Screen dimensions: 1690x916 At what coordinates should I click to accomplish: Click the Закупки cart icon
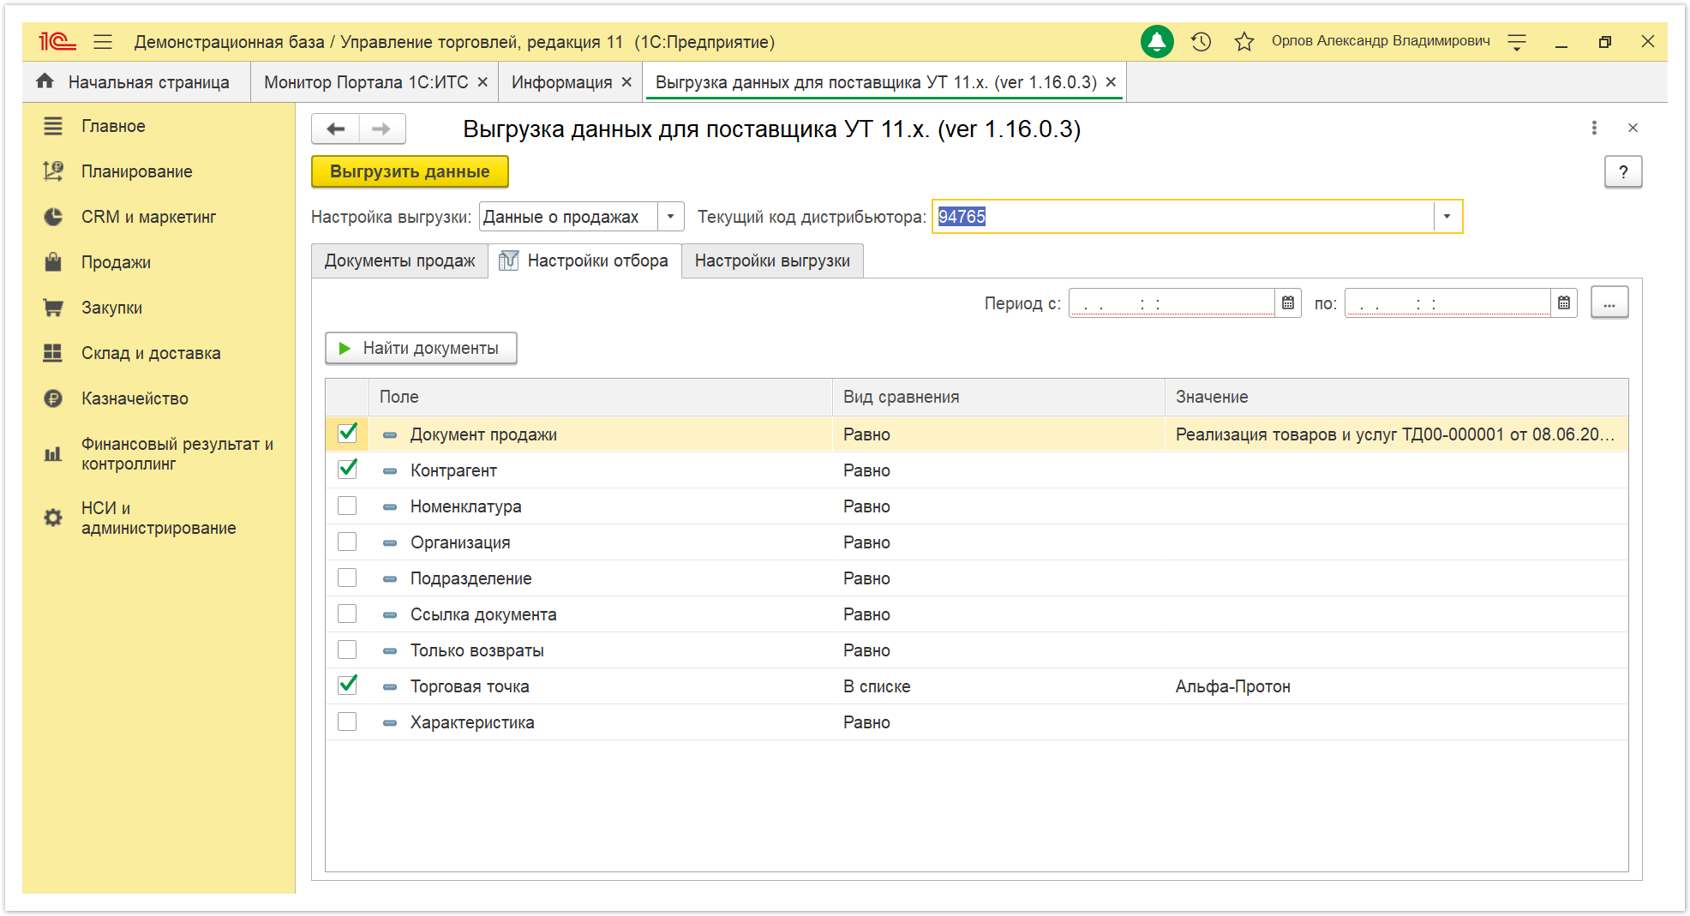click(x=53, y=308)
